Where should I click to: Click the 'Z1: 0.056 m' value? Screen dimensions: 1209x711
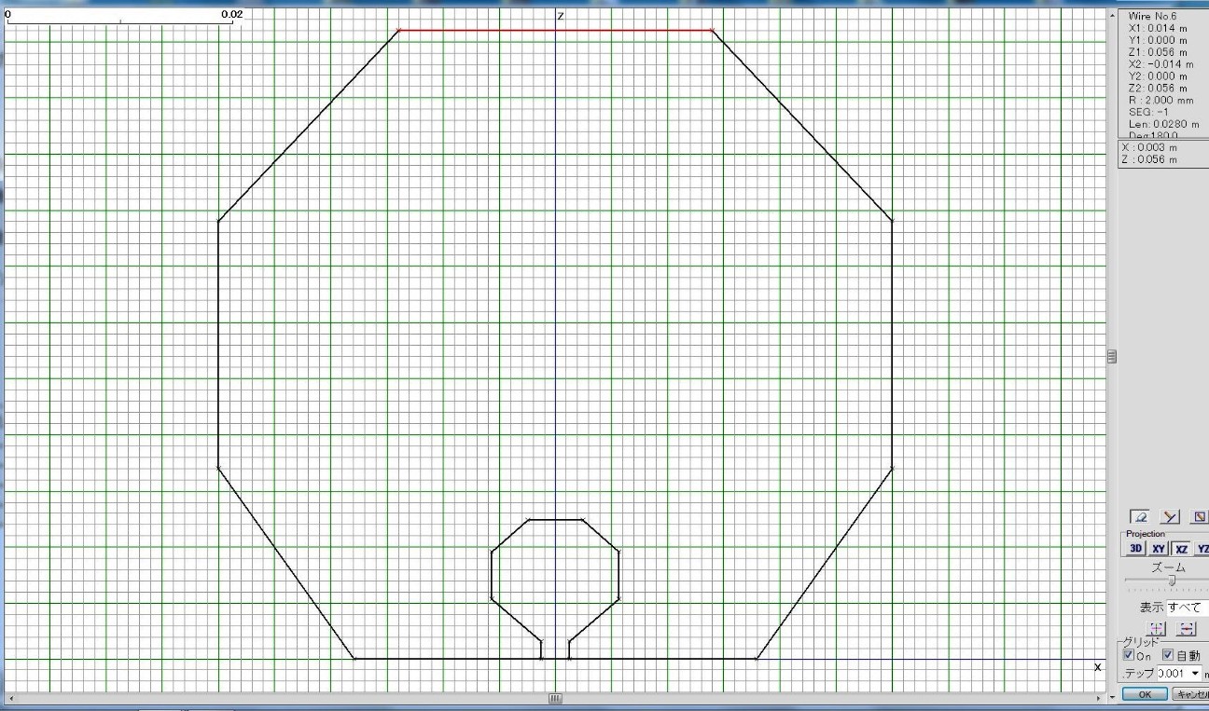point(1158,52)
